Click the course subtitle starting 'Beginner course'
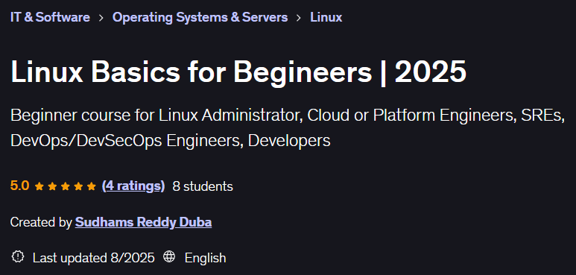 288,128
